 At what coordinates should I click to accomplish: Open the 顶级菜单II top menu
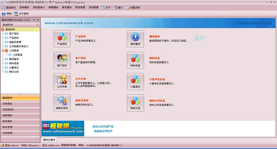[39, 7]
